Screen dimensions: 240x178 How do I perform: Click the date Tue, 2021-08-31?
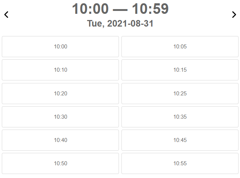coord(120,24)
